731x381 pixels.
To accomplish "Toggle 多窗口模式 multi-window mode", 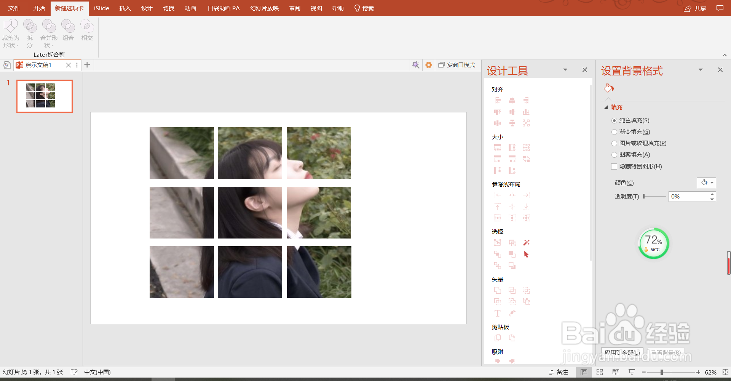I will tap(456, 65).
